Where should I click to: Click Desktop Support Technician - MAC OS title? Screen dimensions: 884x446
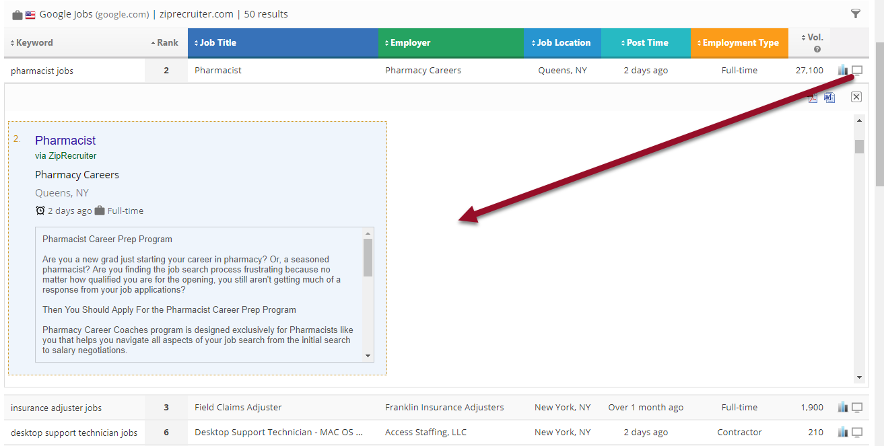tap(279, 432)
